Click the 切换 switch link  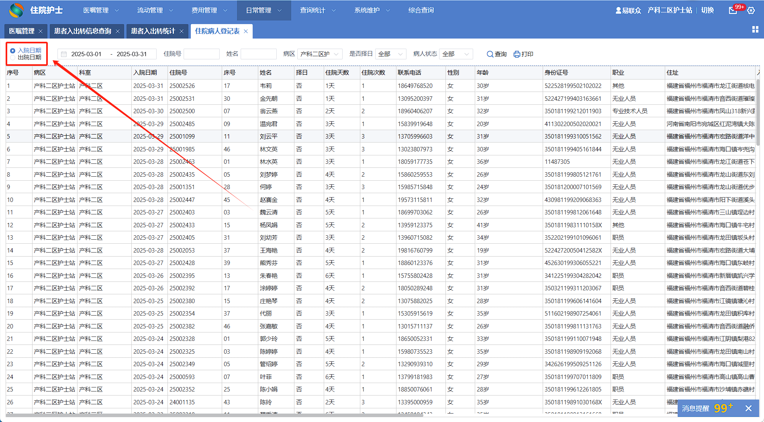point(707,10)
